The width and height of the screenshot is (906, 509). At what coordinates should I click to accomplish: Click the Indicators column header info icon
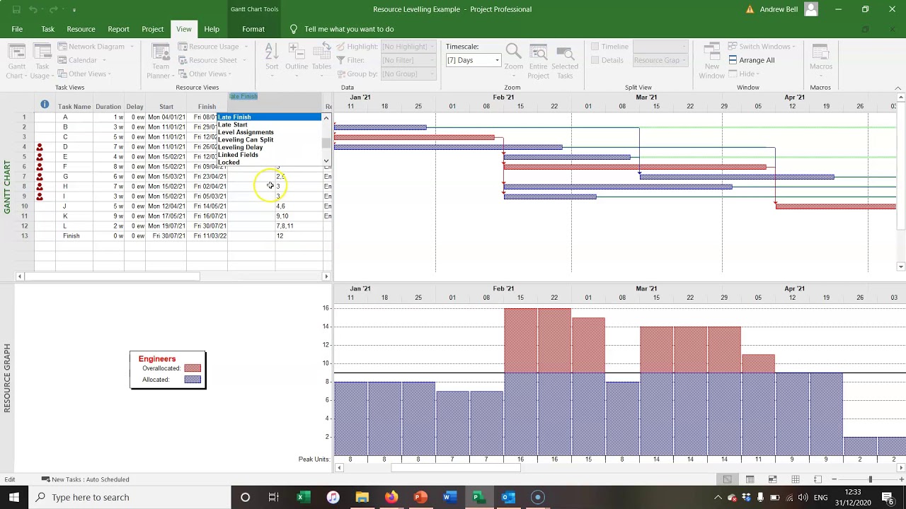(45, 105)
